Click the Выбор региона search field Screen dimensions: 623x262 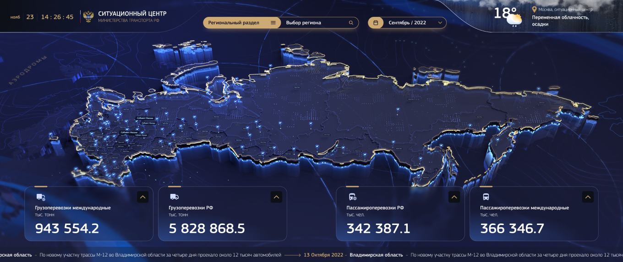[319, 23]
